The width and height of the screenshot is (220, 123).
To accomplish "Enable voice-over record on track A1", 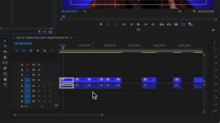I will coord(50,86).
